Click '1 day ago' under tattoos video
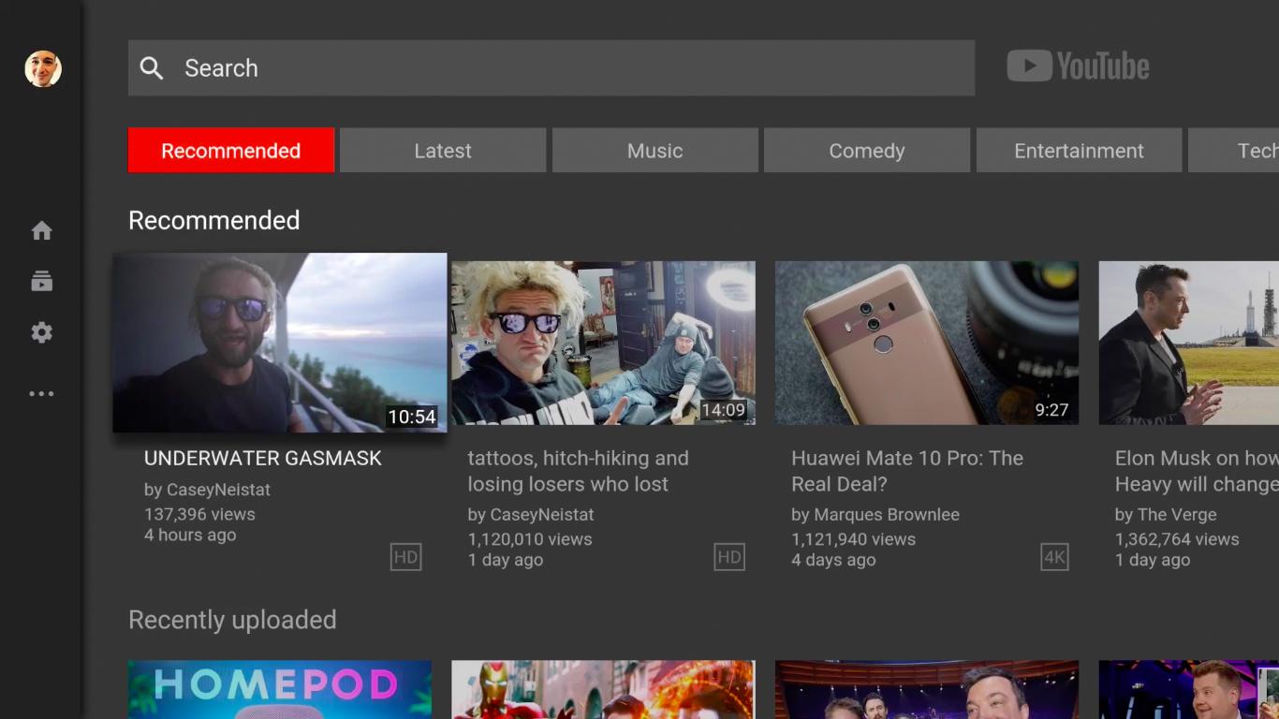This screenshot has width=1279, height=719. (x=506, y=560)
